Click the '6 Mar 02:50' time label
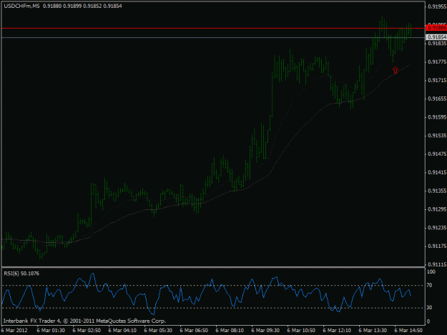447x335 pixels. coord(87,331)
